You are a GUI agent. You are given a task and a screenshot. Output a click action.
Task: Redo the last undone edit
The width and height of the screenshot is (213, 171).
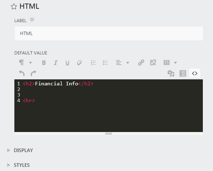pyautogui.click(x=33, y=73)
